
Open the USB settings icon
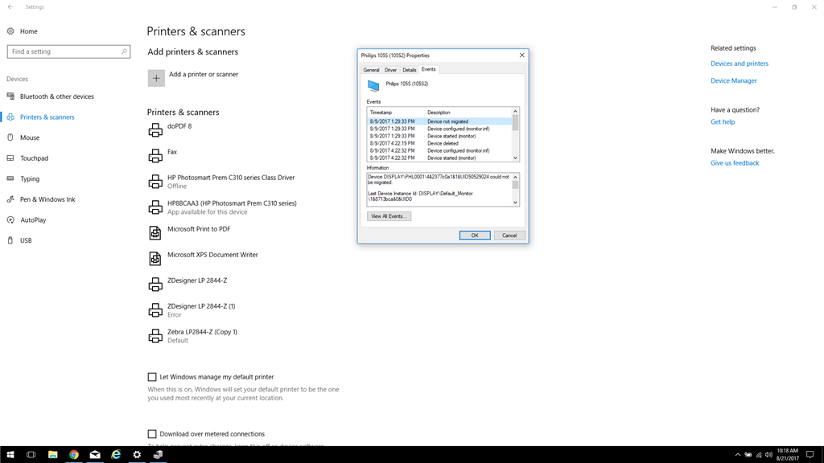(10, 240)
